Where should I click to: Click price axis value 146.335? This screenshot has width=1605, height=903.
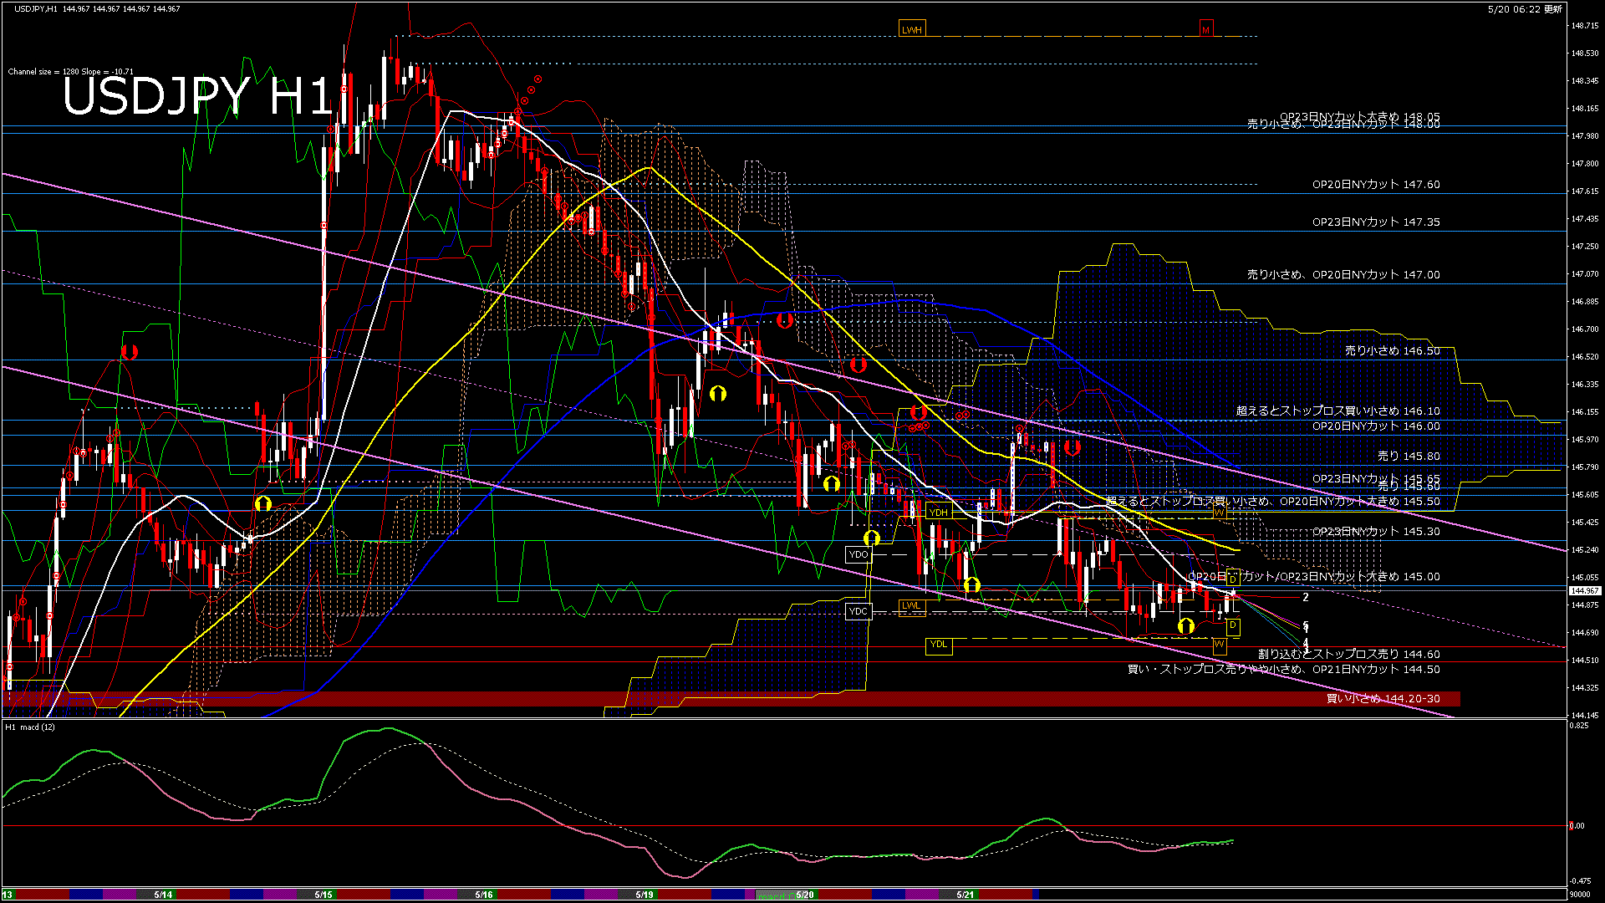(x=1585, y=385)
